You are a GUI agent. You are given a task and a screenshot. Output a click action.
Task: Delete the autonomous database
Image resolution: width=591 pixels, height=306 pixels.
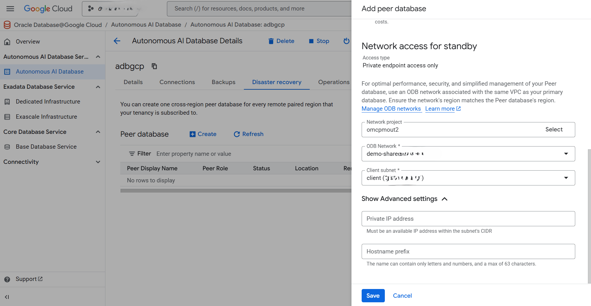pos(281,41)
